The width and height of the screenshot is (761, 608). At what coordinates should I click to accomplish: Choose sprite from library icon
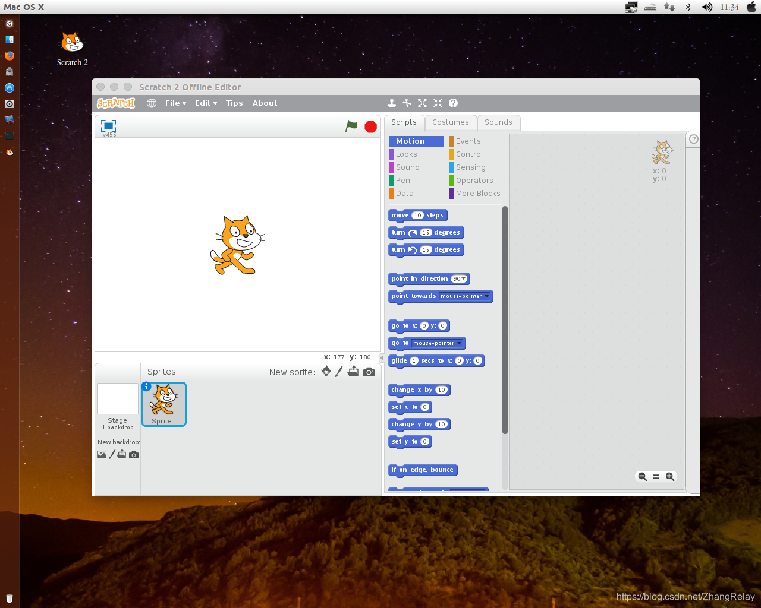coord(326,371)
